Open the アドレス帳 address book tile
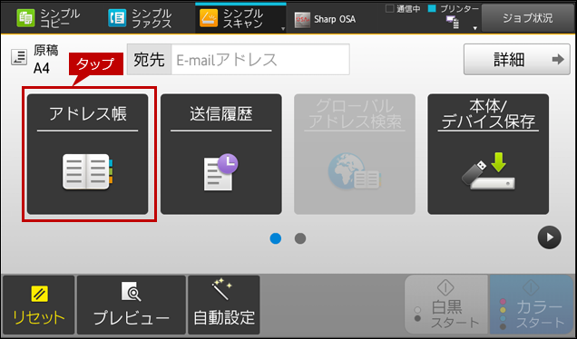Screen dimensions: 577x339 click(88, 154)
